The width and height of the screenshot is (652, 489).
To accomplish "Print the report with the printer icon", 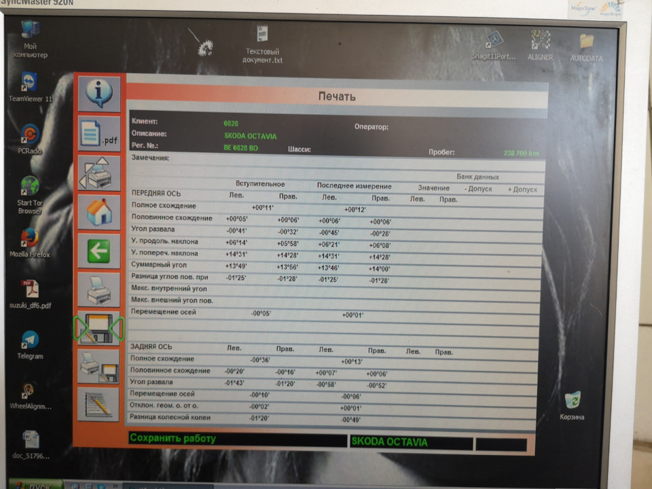I will pos(99,289).
